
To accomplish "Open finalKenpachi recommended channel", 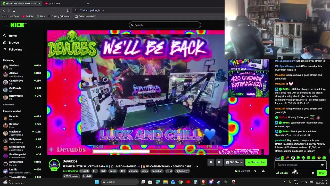I will pos(22,156).
